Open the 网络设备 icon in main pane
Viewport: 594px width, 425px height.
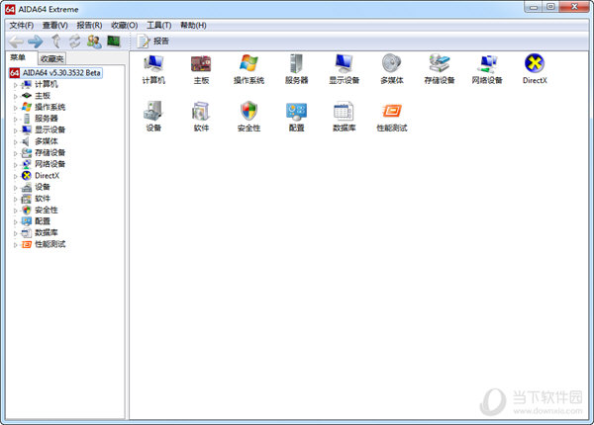tap(487, 69)
